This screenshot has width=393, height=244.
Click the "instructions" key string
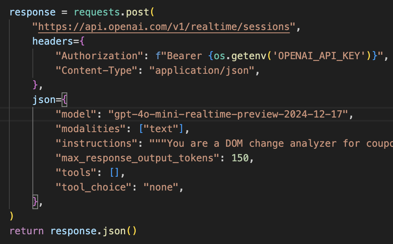pyautogui.click(x=96, y=143)
